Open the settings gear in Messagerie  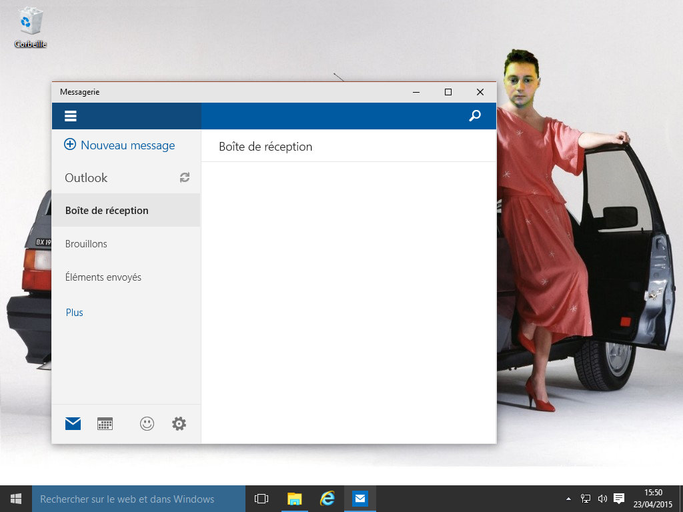point(179,423)
